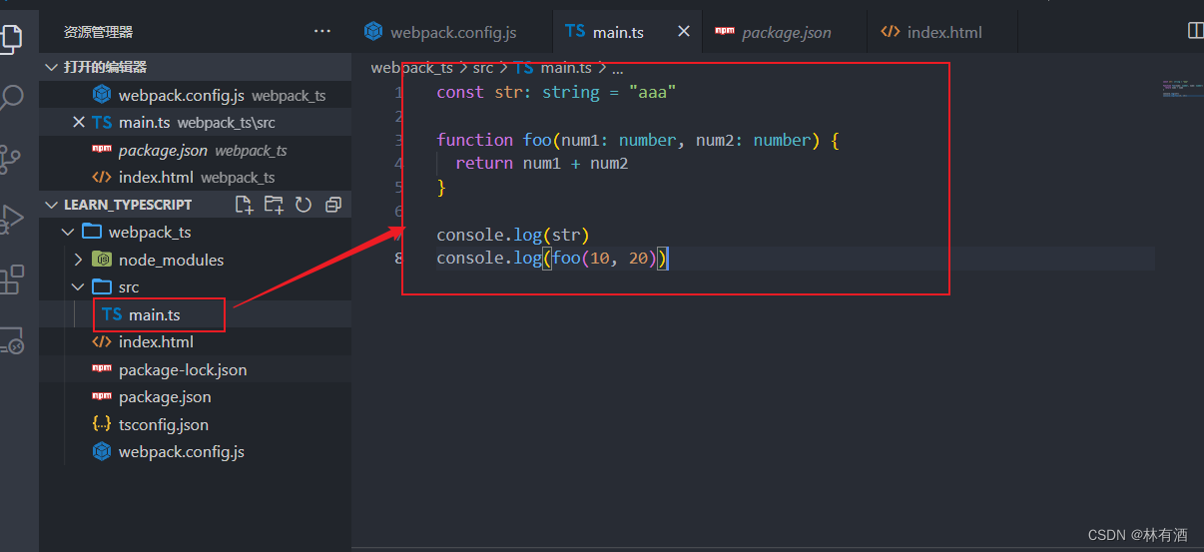This screenshot has width=1204, height=552.
Task: Open the Extensions activity bar icon
Action: pos(10,279)
